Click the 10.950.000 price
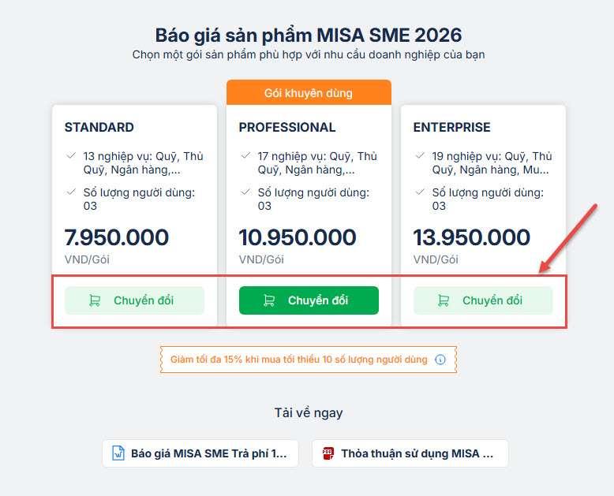 pos(298,237)
